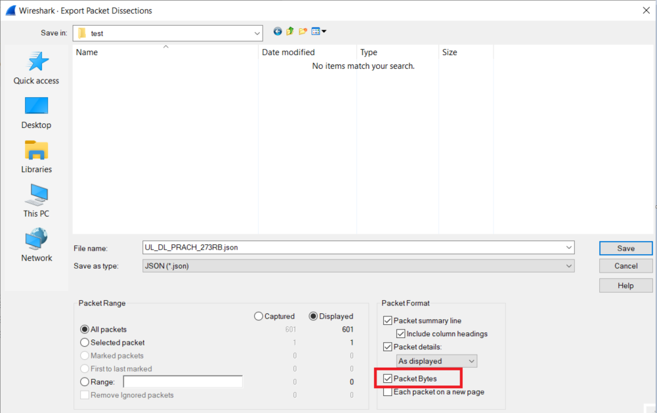
Task: Open Libraries from the left panel
Action: click(36, 156)
